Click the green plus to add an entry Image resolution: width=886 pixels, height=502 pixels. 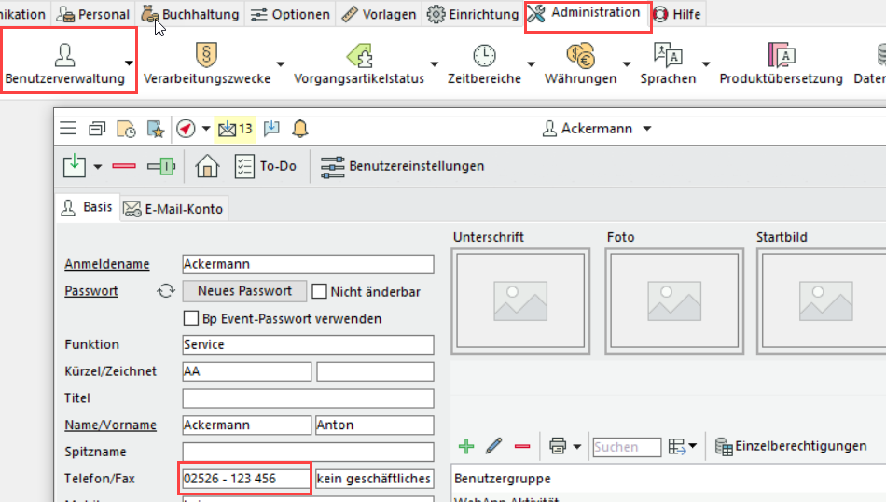coord(466,446)
